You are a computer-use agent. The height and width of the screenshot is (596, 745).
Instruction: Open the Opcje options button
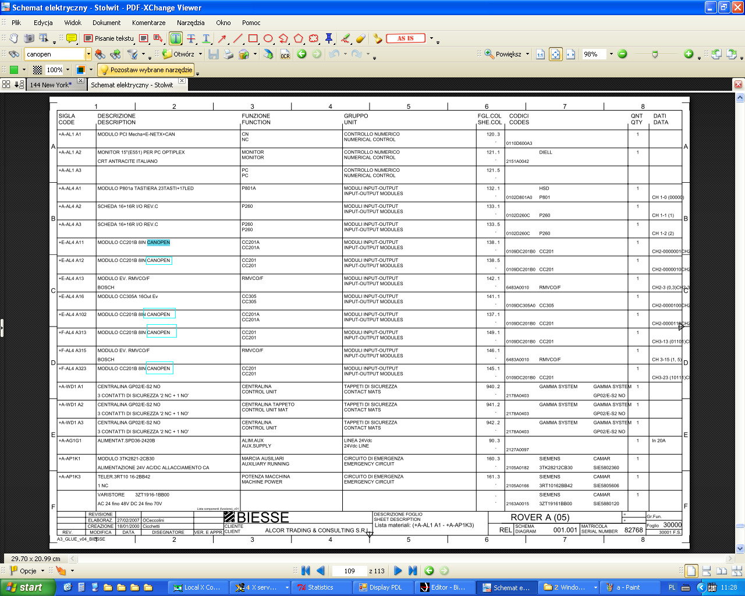(x=27, y=571)
